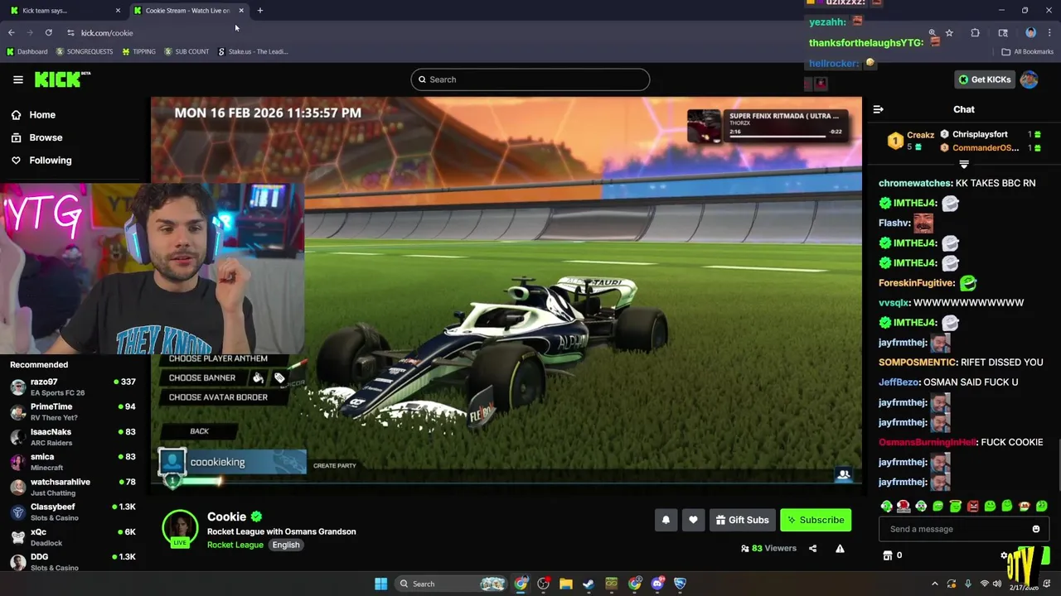This screenshot has height=596, width=1061.
Task: Open Discord from the taskbar
Action: tap(657, 584)
